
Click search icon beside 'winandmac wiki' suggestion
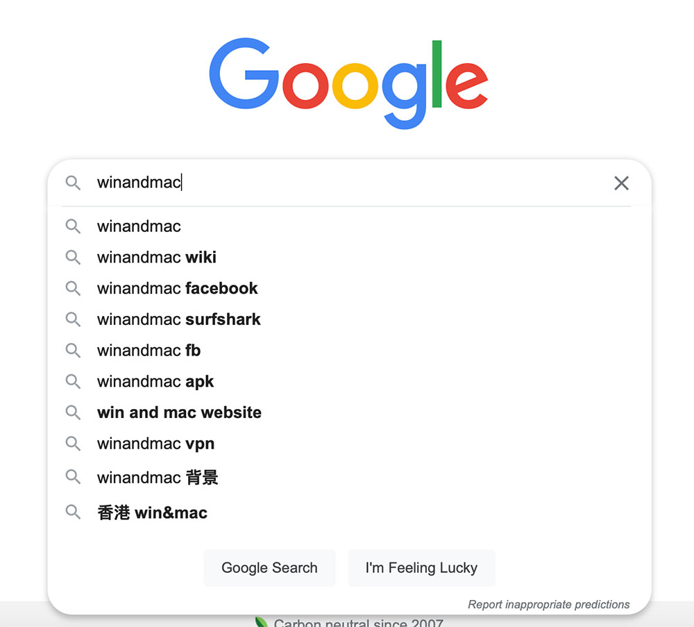point(73,258)
